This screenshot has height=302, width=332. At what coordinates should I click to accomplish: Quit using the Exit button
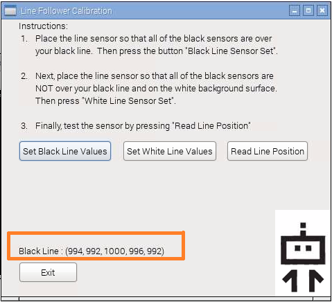pos(48,272)
